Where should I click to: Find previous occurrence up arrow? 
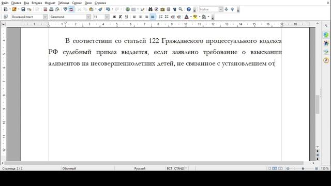232,9
